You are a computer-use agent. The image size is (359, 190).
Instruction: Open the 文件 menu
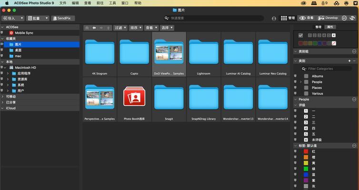coord(63,3)
